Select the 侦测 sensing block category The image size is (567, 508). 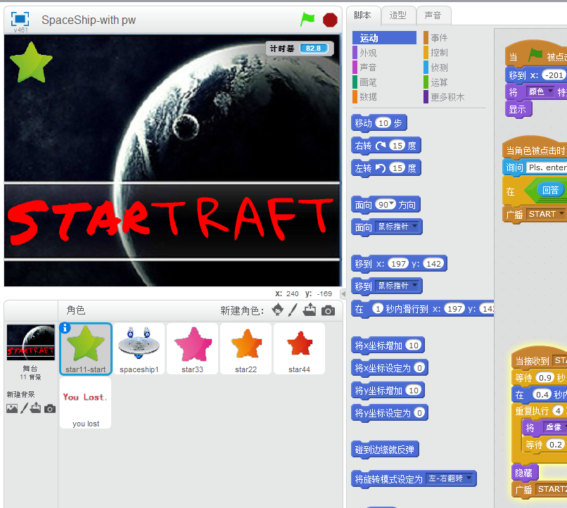point(455,68)
